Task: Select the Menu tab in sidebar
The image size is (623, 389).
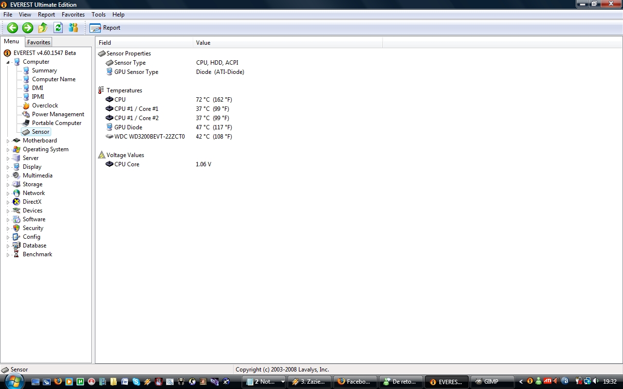Action: [x=12, y=42]
